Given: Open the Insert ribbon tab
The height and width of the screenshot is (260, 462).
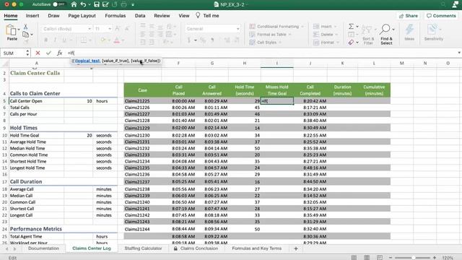Looking at the screenshot, I should 32,16.
